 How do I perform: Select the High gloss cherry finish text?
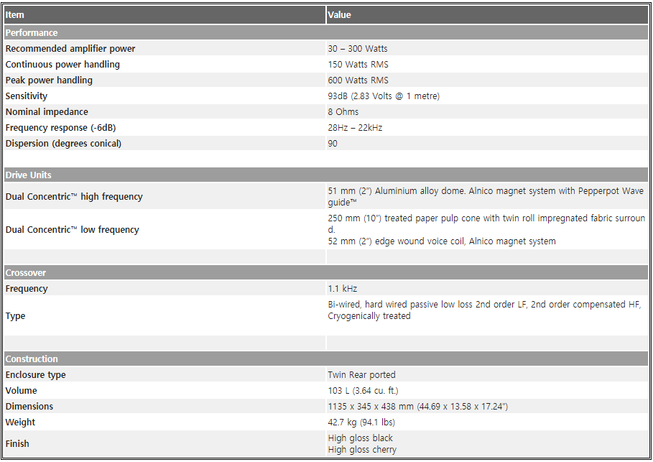click(362, 450)
